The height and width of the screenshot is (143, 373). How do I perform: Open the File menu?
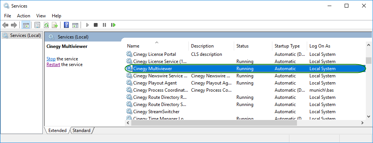click(x=8, y=15)
